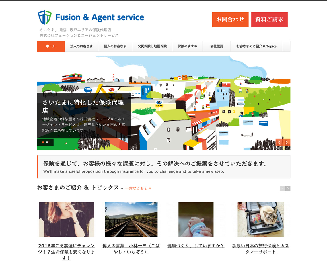
Task: Select the ホーム navigation tab
Action: pyautogui.click(x=51, y=46)
